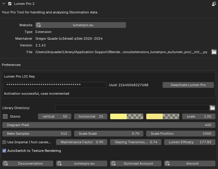Open the second yellow gizmo color swatch
Screen dimensions: 218x169
point(163,116)
